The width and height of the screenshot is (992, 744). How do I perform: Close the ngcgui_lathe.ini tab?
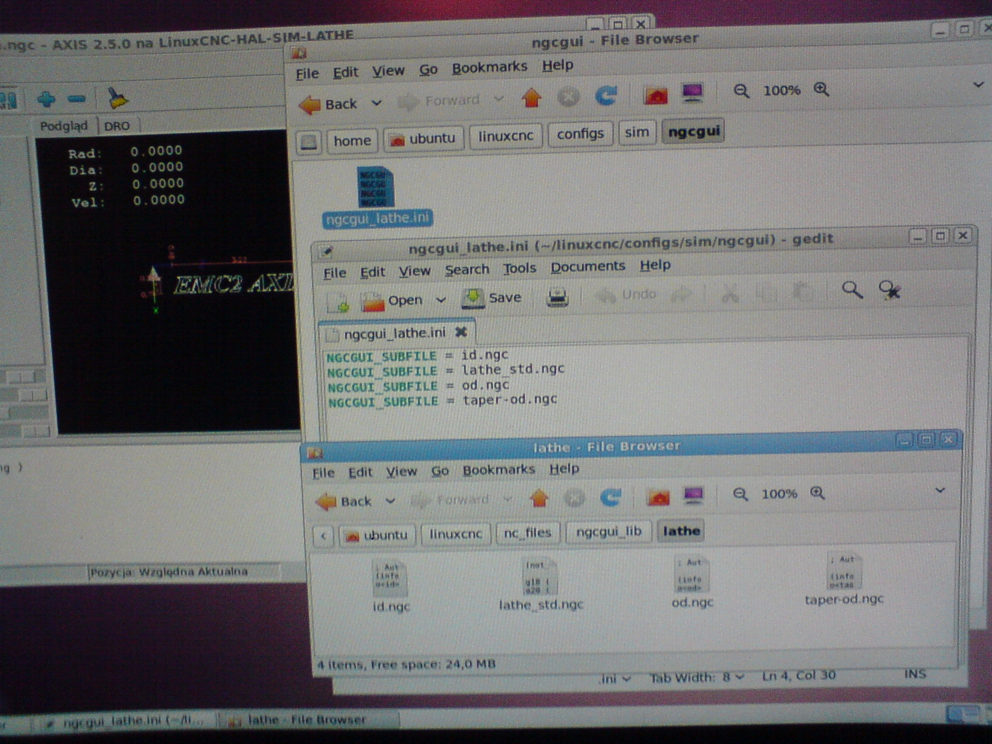pos(461,332)
